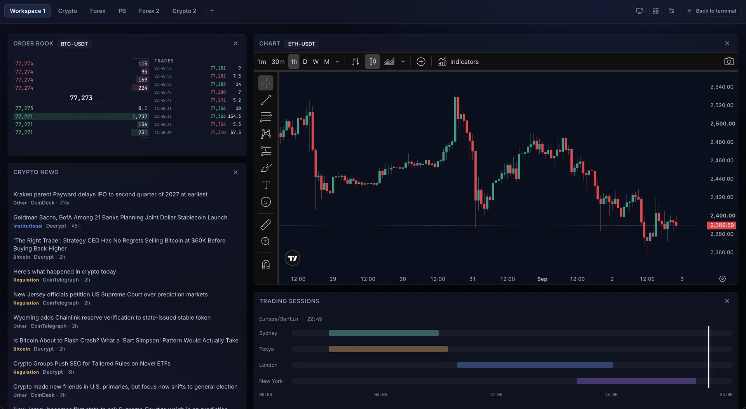This screenshot has width=746, height=409.
Task: Open the 'Bart Simpson' pattern Bitcoin article
Action: click(126, 341)
